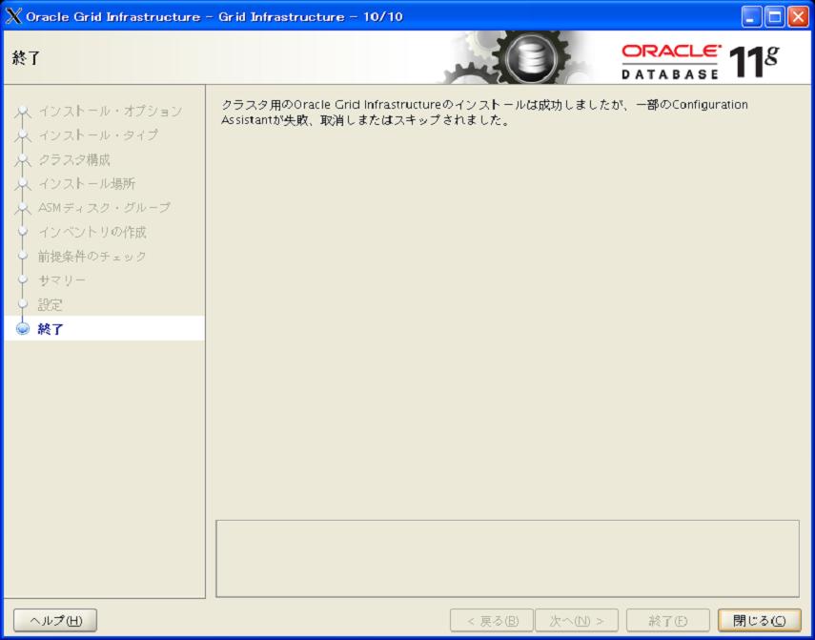
Task: Click the window title bar text
Action: click(214, 16)
